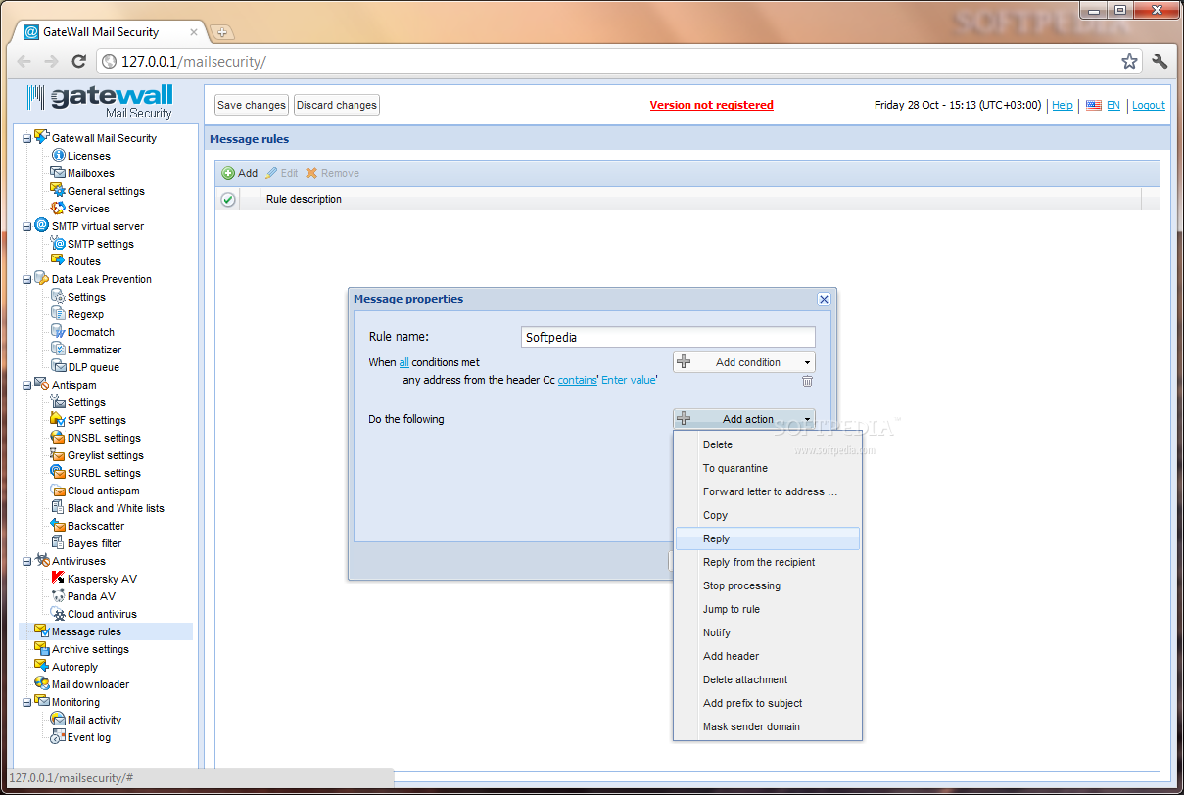The width and height of the screenshot is (1184, 795).
Task: Click Greylist settings icon
Action: 58,455
